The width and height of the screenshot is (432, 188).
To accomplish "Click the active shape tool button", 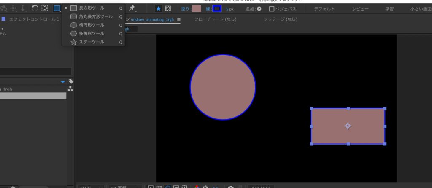I will 57,8.
